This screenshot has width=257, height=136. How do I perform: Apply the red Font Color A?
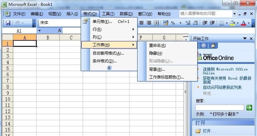pos(243,23)
